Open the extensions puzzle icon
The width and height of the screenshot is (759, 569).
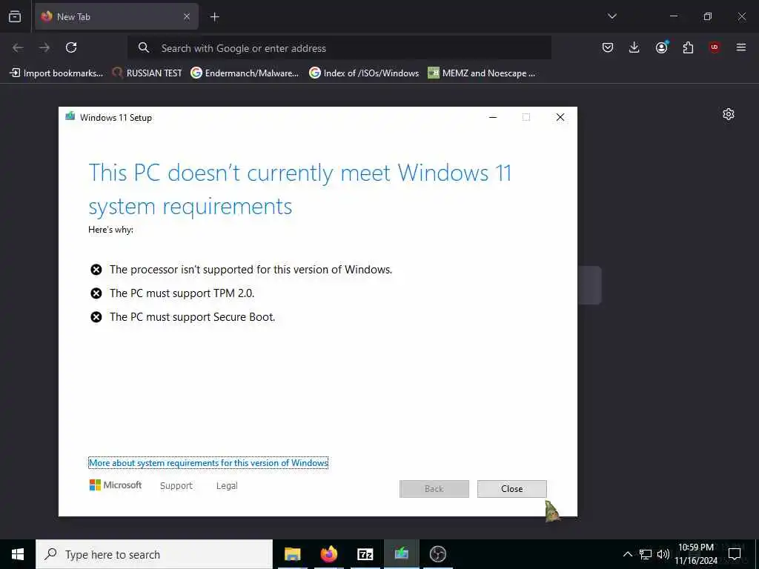688,47
